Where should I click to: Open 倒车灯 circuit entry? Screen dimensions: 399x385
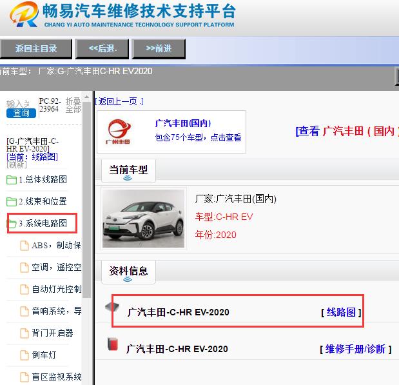[44, 355]
